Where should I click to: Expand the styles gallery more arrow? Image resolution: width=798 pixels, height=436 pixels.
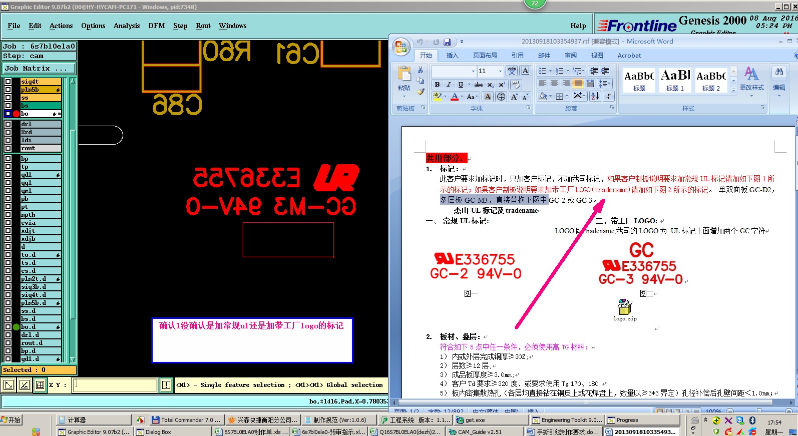tap(734, 91)
